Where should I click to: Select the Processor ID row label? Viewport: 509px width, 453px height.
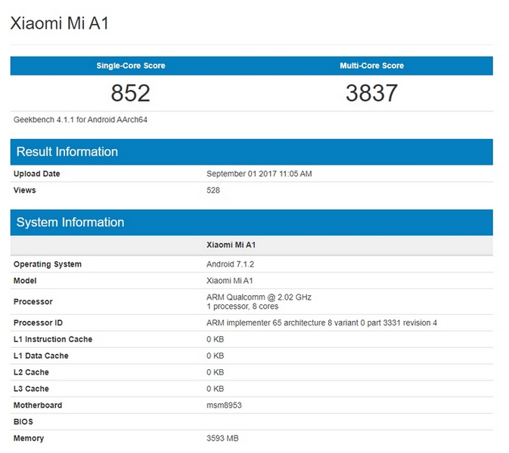click(x=39, y=323)
